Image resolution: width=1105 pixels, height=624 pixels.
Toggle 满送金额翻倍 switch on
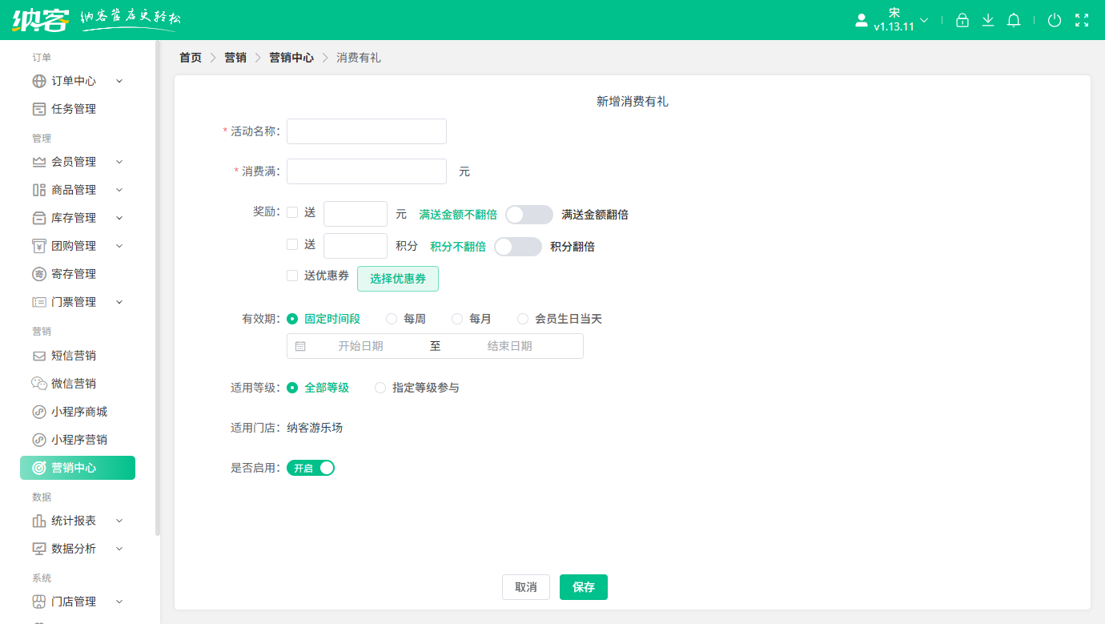click(530, 214)
